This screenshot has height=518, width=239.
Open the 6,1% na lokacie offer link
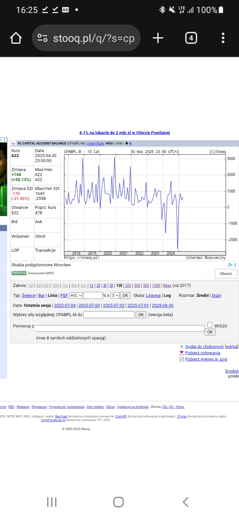tap(124, 133)
